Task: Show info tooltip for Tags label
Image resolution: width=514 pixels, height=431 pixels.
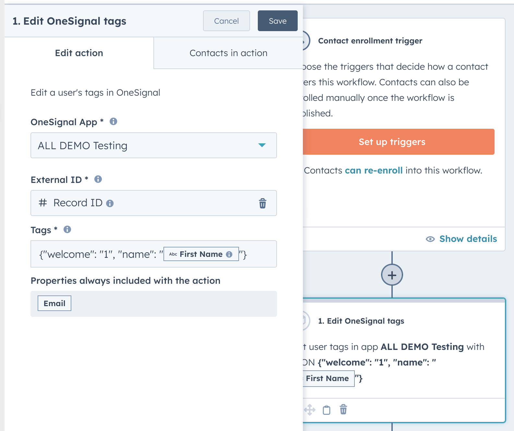Action: [x=67, y=229]
